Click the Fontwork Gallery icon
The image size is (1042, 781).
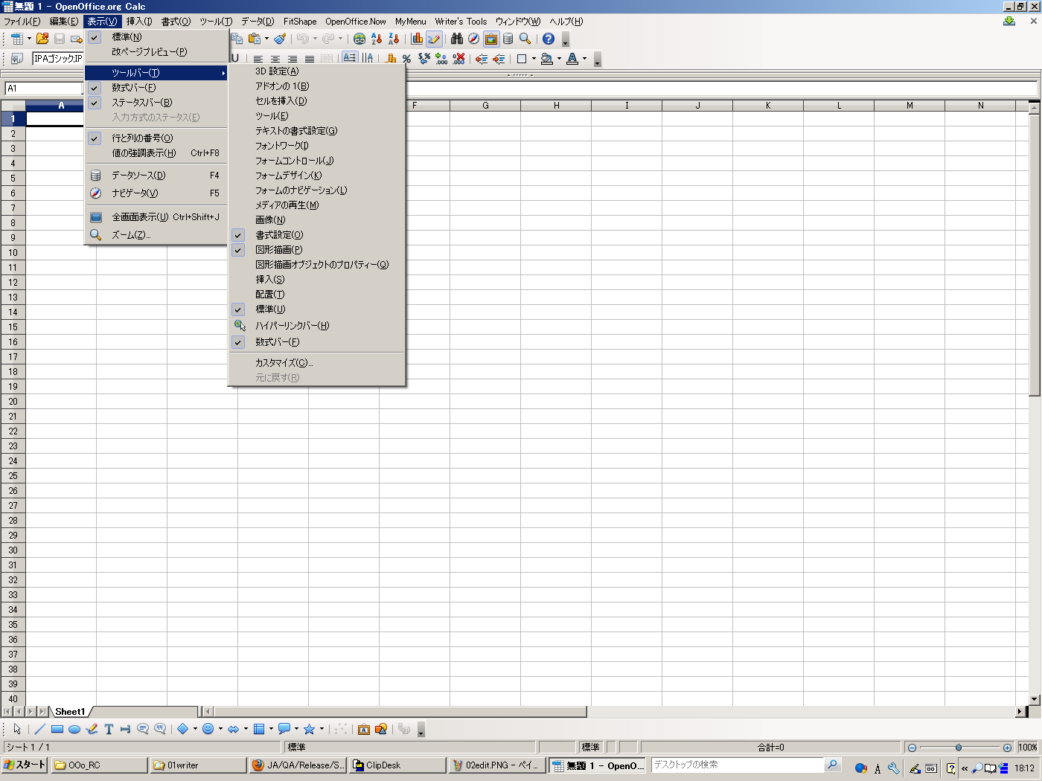364,729
